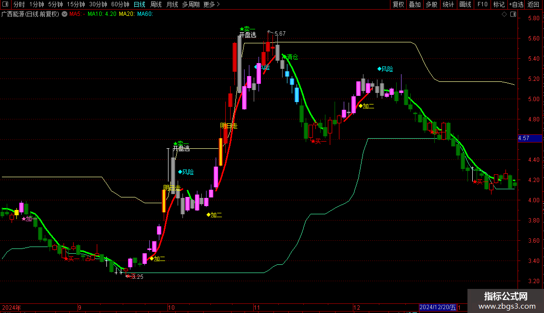Click the green MA10: 4.20 label
The height and width of the screenshot is (313, 544).
pos(102,14)
